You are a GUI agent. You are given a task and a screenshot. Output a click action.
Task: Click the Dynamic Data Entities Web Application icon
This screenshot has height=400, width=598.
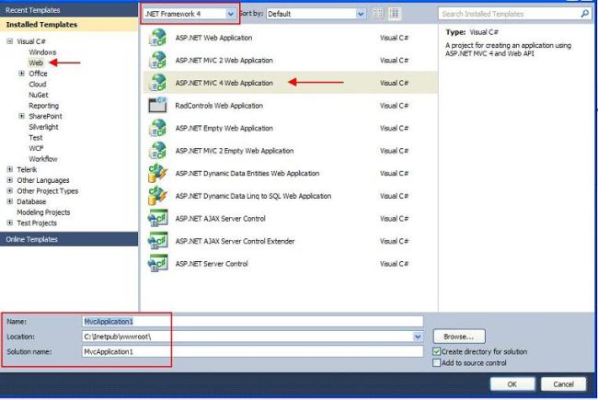(157, 173)
